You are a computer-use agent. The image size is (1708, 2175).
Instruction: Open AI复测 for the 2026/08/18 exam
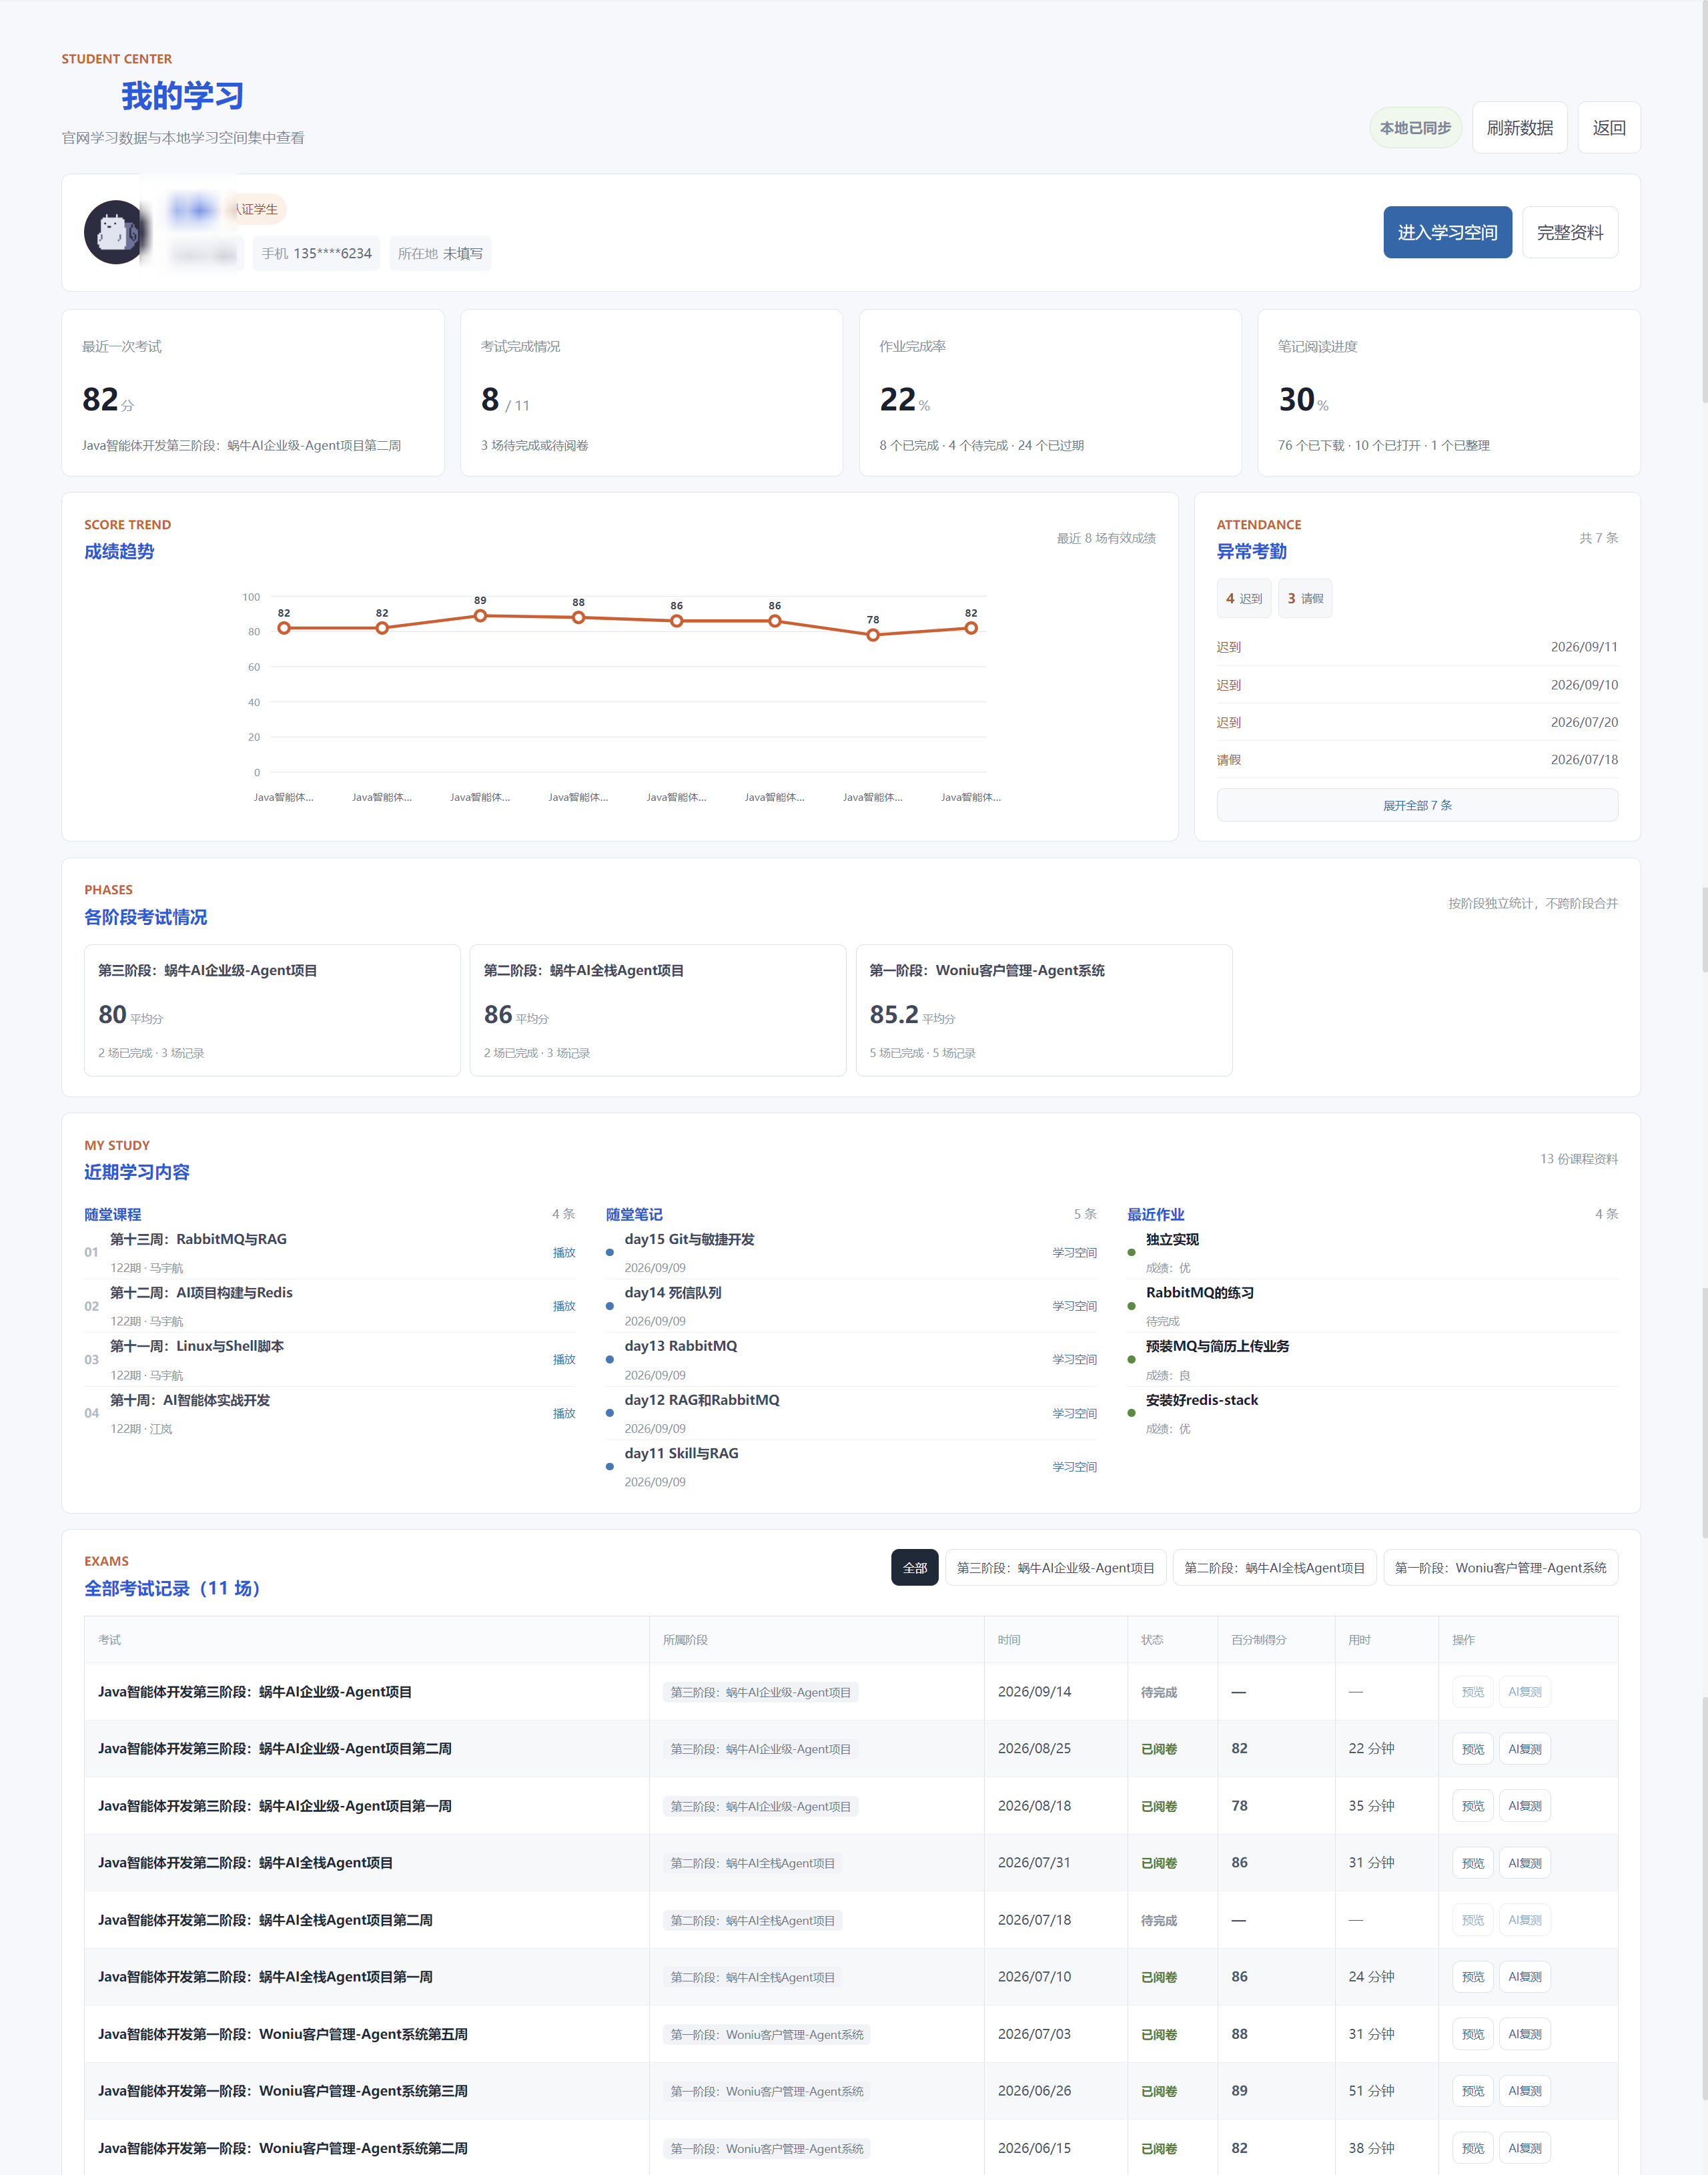1524,1805
